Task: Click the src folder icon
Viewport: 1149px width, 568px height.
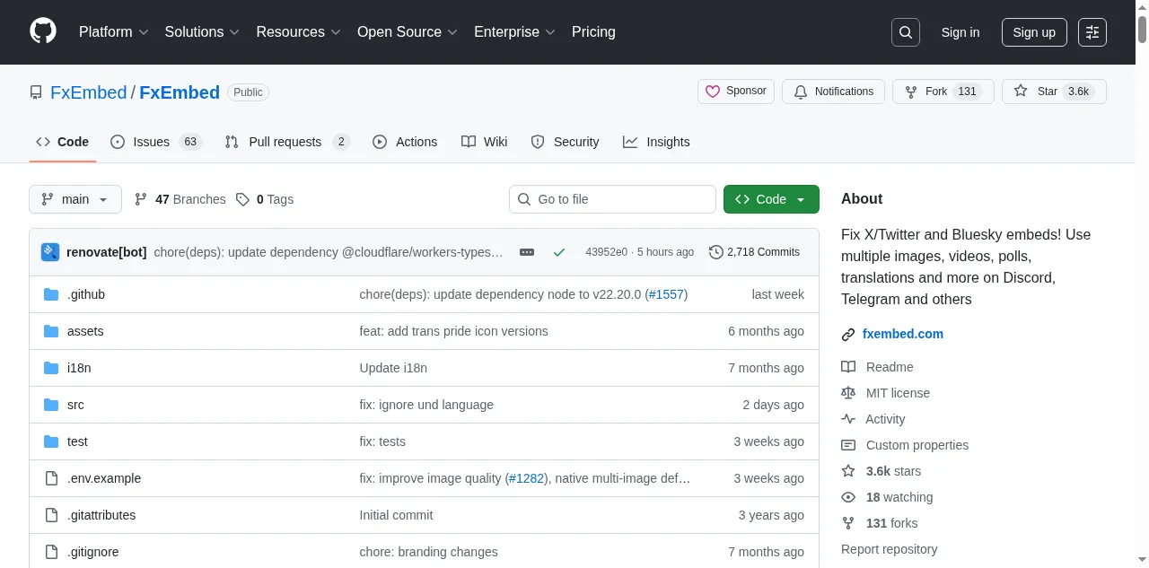Action: [51, 405]
